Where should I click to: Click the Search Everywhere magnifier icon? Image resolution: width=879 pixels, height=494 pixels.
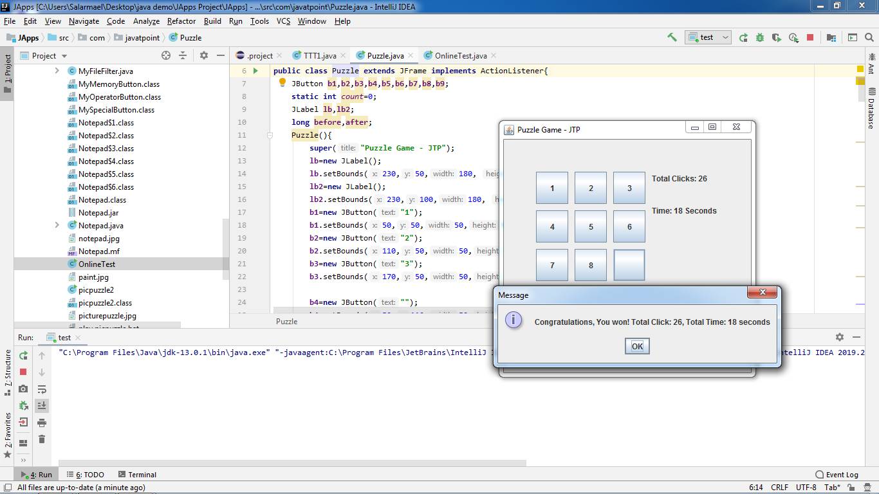(869, 37)
